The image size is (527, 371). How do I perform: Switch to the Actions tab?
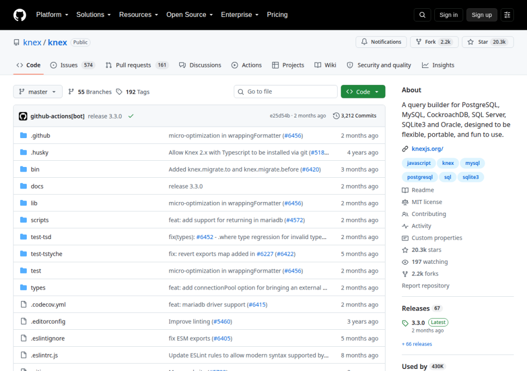[247, 65]
